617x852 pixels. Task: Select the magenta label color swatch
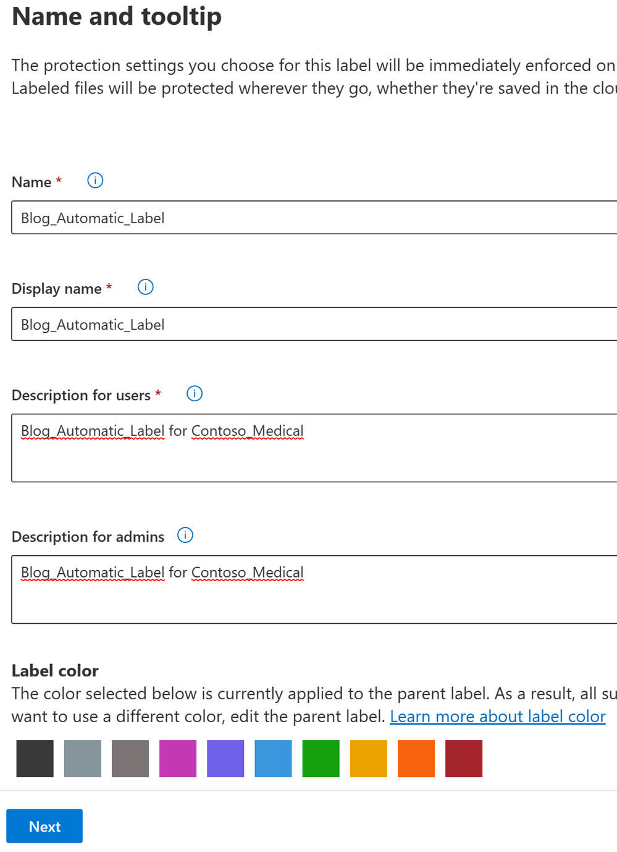click(x=178, y=759)
